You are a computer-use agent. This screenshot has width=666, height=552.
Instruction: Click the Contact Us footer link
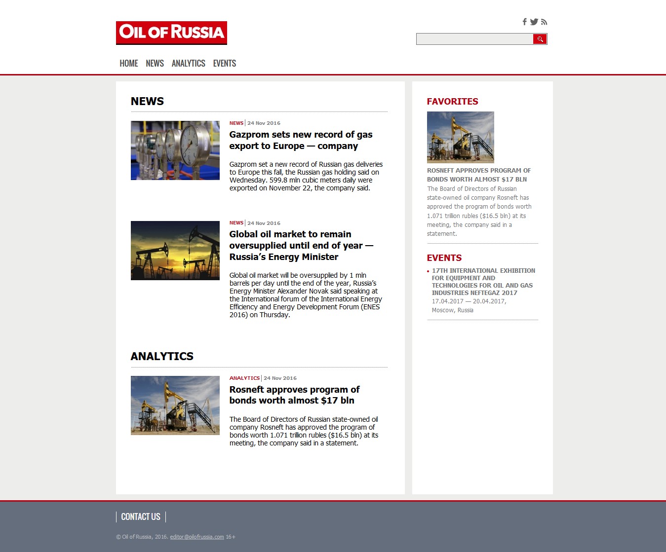click(x=141, y=516)
